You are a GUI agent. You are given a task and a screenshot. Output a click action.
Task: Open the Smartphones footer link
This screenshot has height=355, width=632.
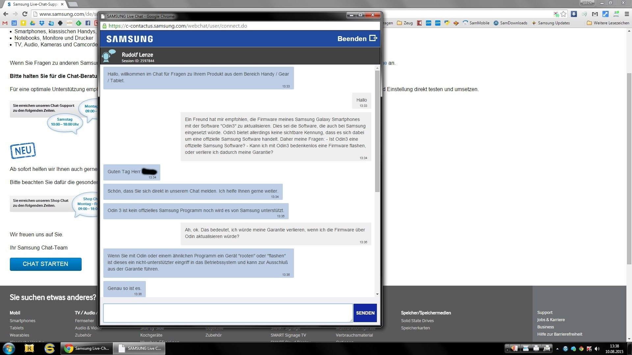22,321
